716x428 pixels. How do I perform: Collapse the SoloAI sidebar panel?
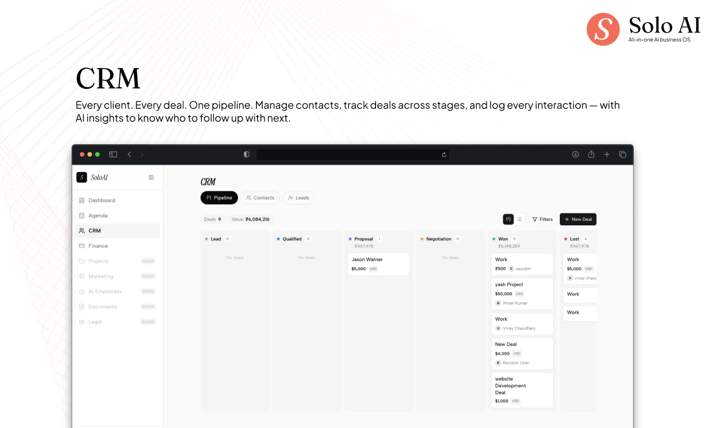click(x=151, y=177)
